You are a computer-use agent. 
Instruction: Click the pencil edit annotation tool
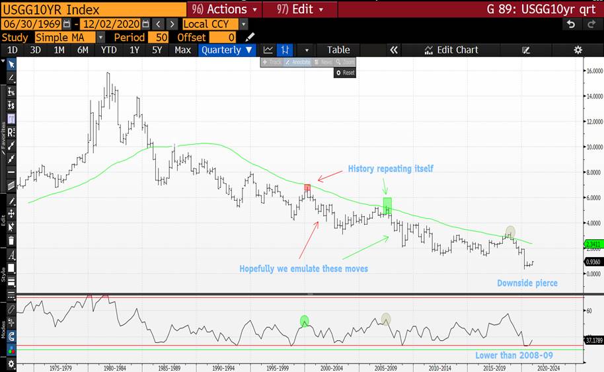[11, 201]
